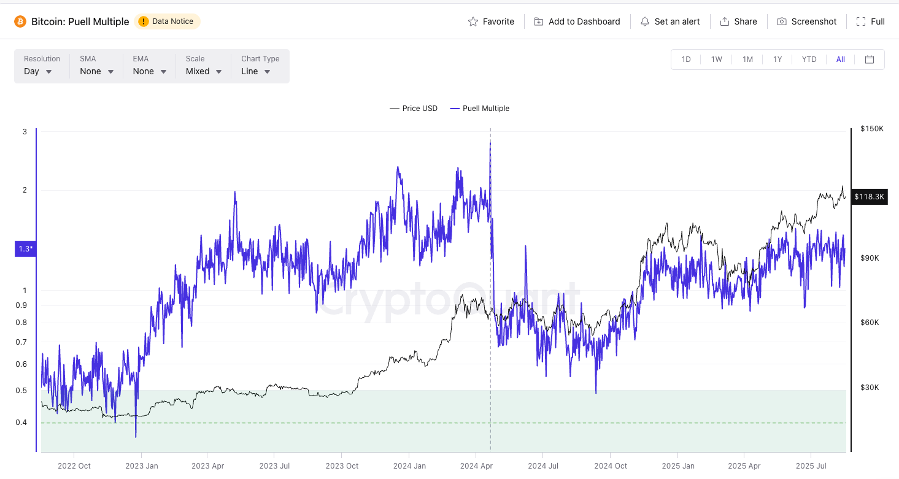
Task: Click the 2024 Jan date axis label
Action: [410, 466]
